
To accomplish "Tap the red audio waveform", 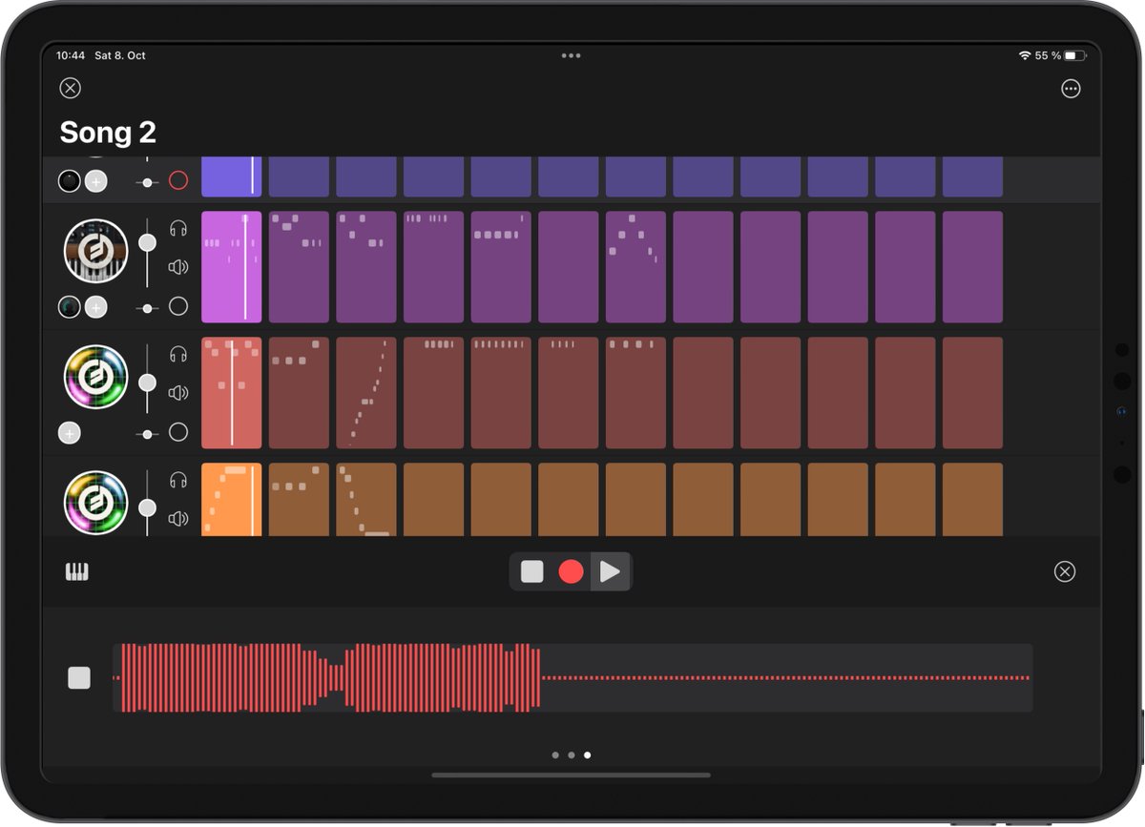I will click(x=572, y=678).
